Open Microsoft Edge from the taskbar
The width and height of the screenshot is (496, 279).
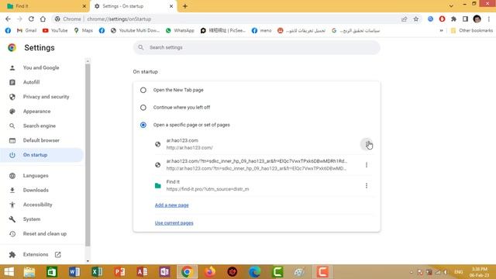255,272
